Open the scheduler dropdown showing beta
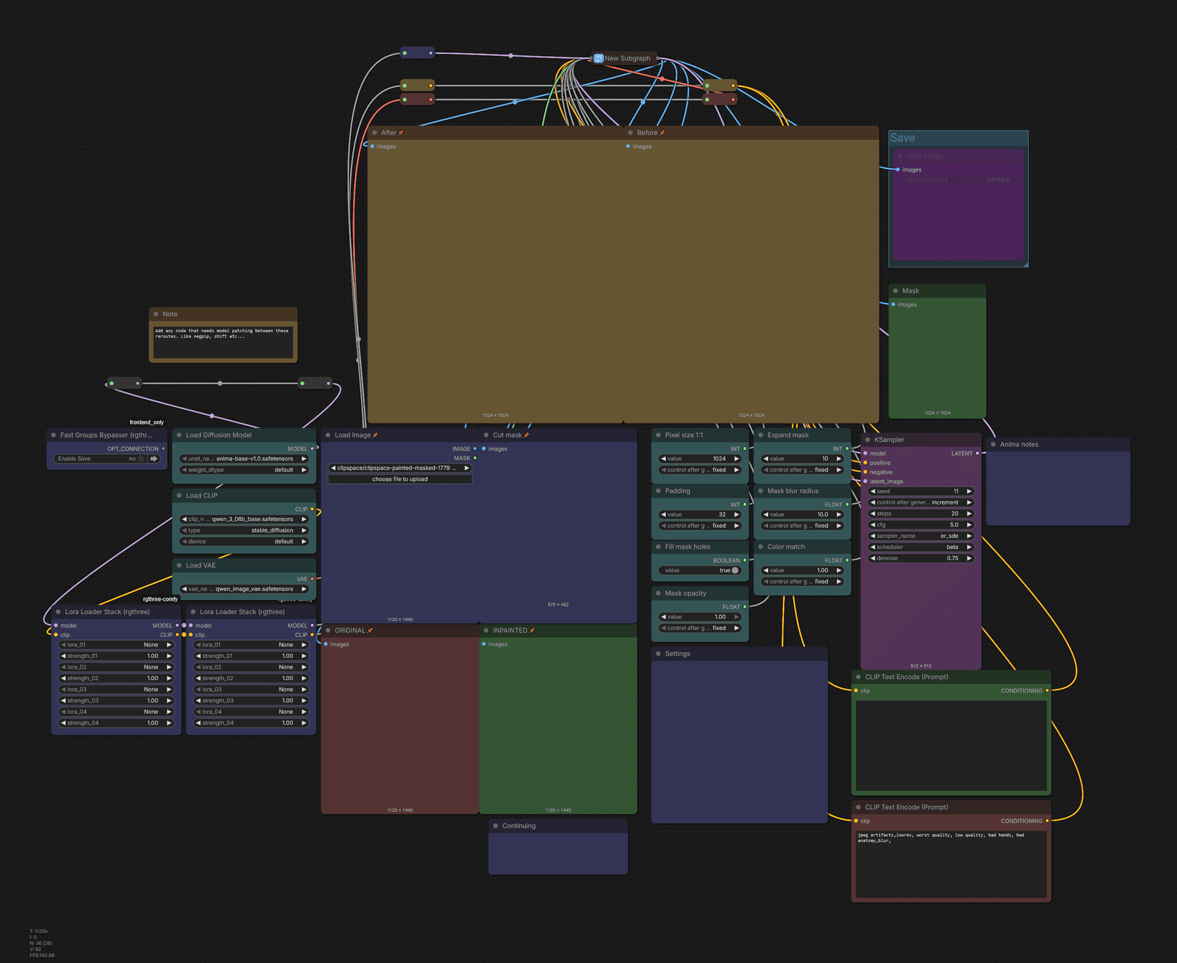 tap(921, 547)
